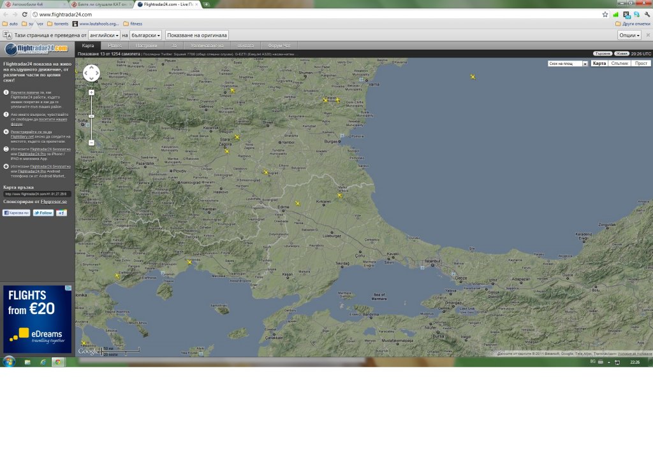Open the source language dropdown английски
The height and width of the screenshot is (465, 653).
point(104,35)
